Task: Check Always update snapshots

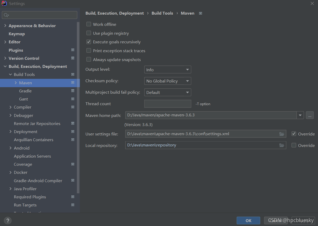Action: point(89,60)
